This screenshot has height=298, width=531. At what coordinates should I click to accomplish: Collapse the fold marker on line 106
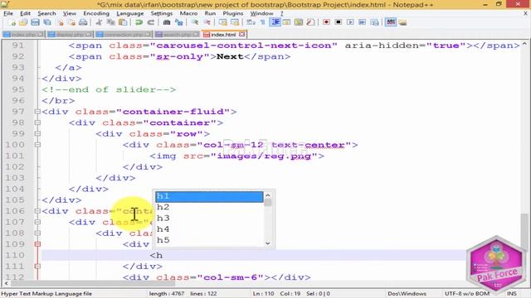(x=37, y=211)
